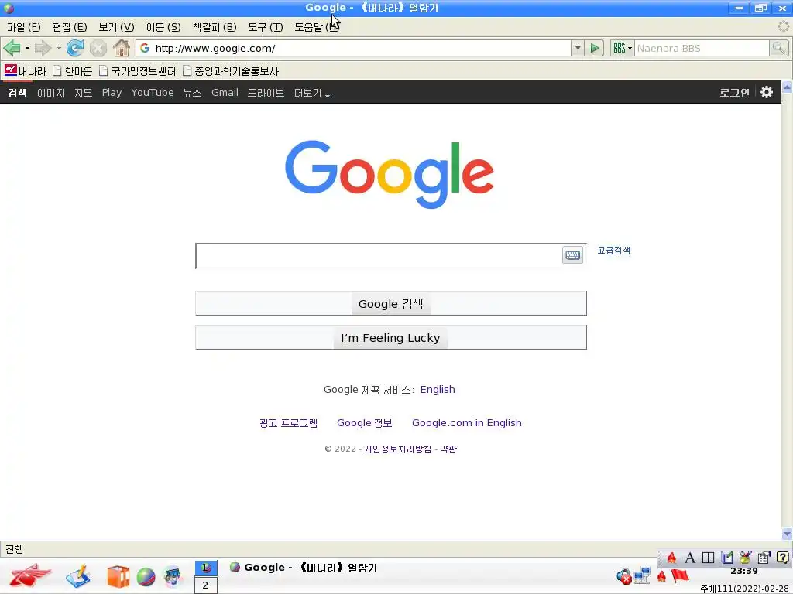Reload the page with the refresh icon
This screenshot has height=594, width=793.
point(75,49)
